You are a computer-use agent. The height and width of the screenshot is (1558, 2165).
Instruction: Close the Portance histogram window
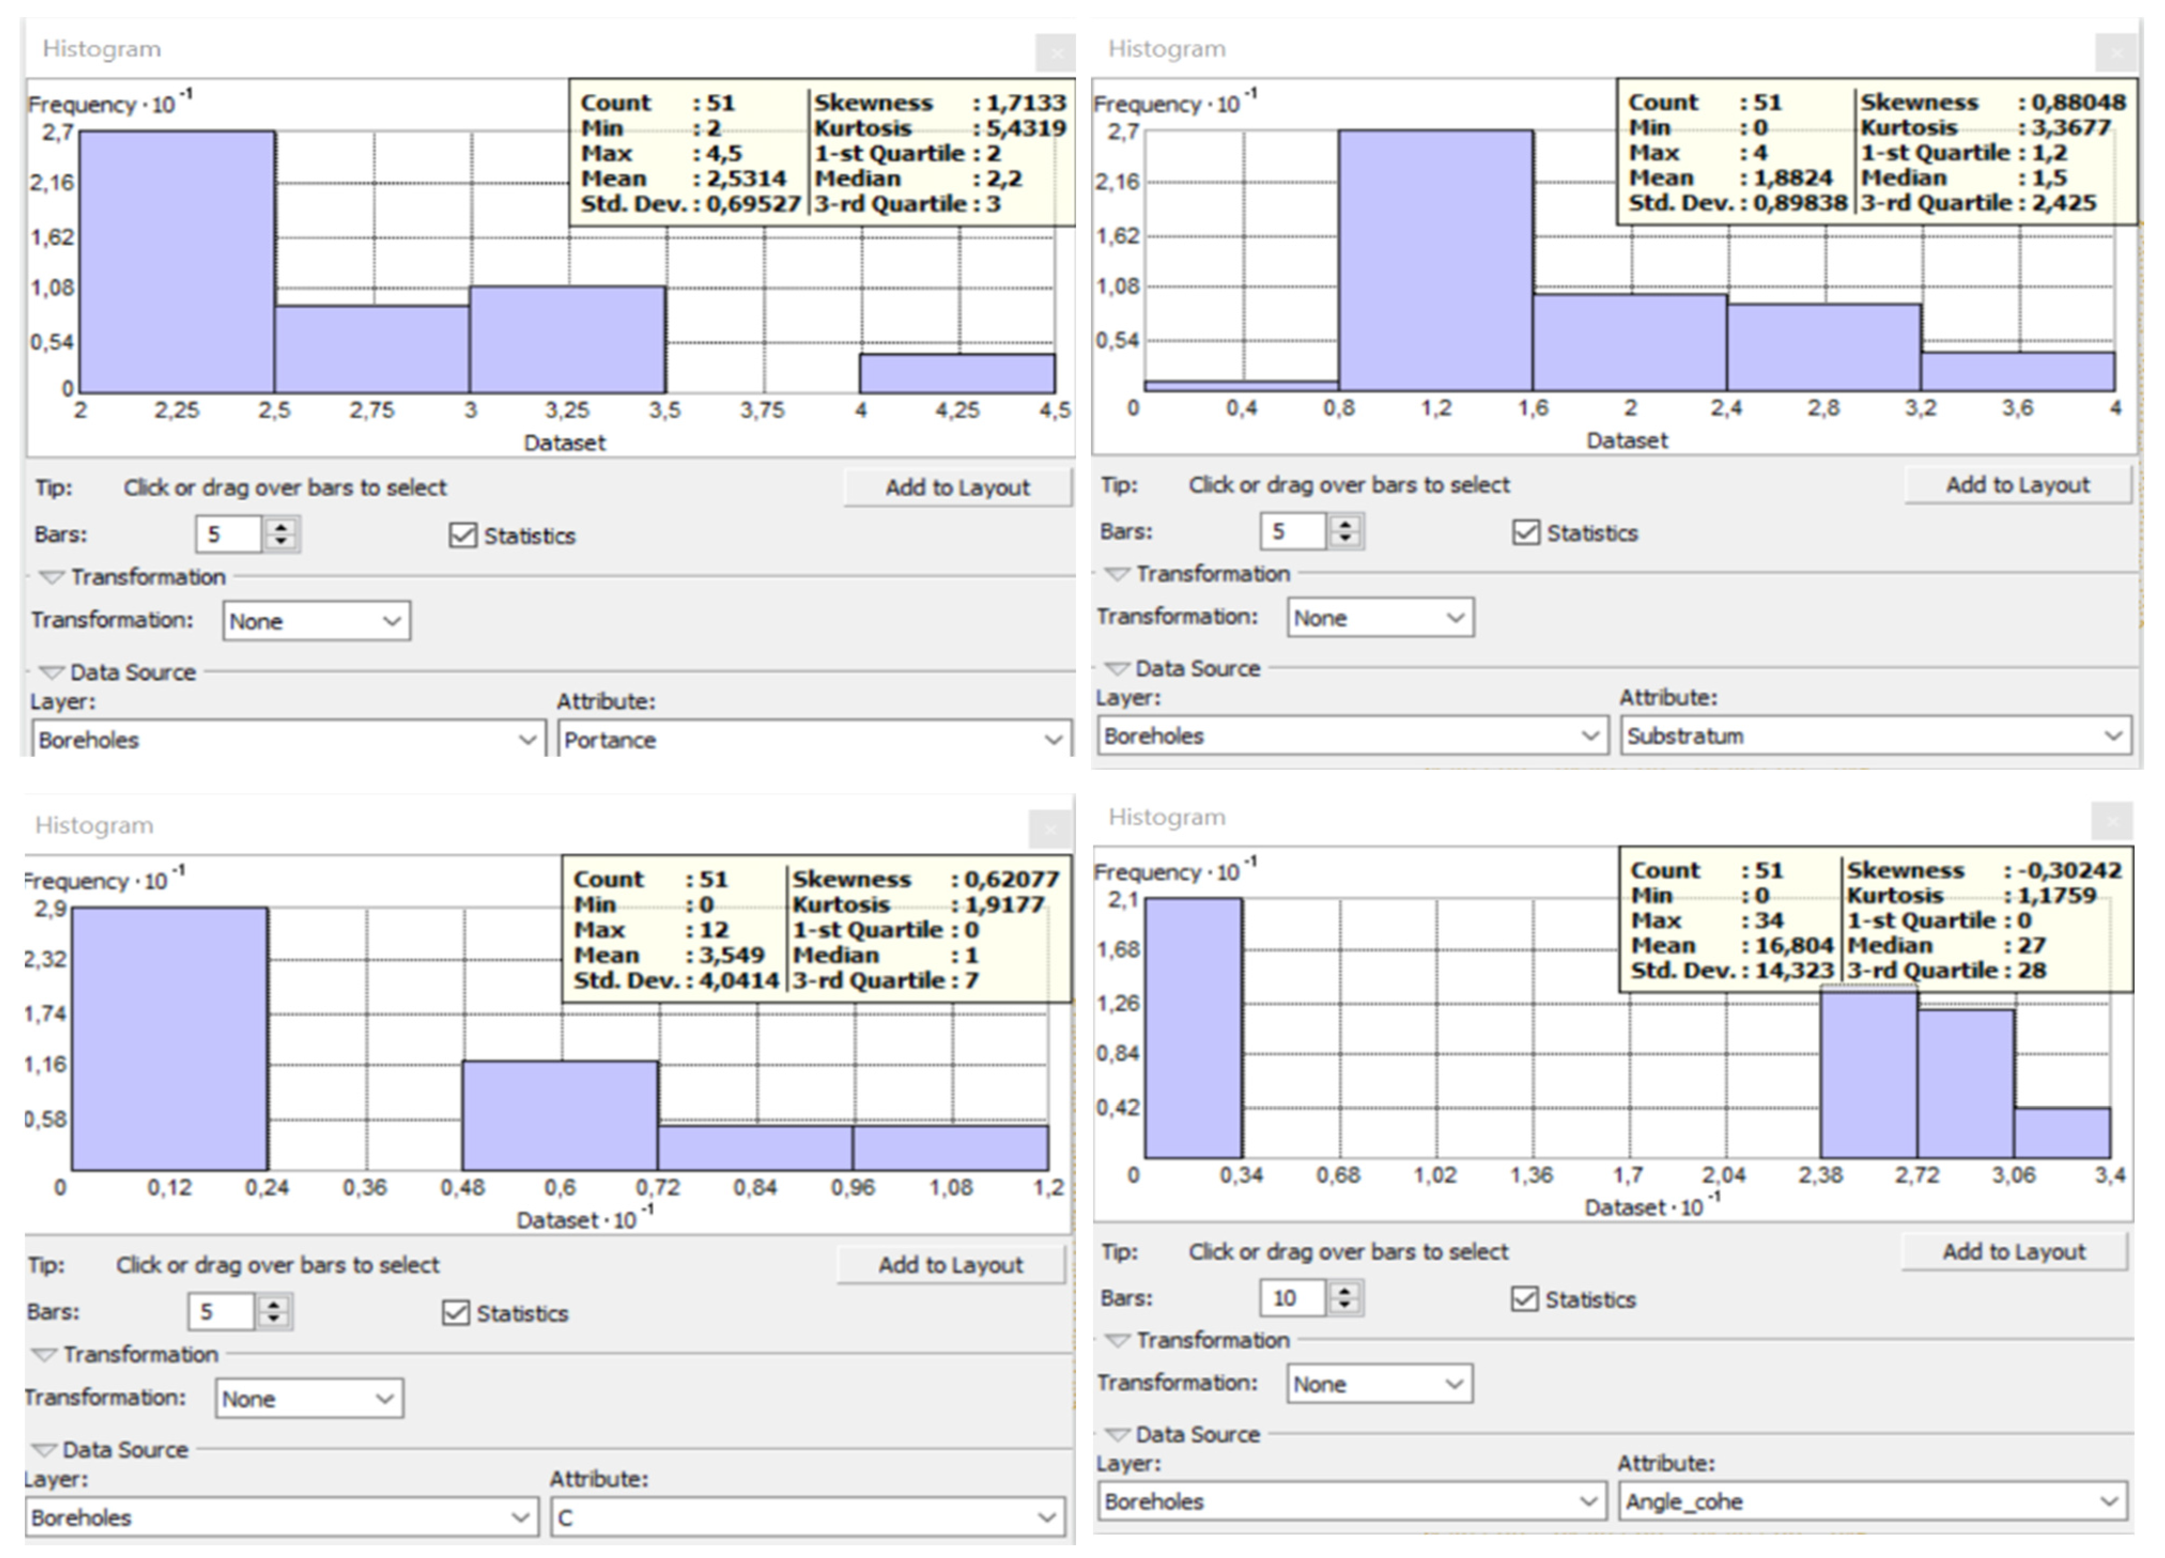1056,52
